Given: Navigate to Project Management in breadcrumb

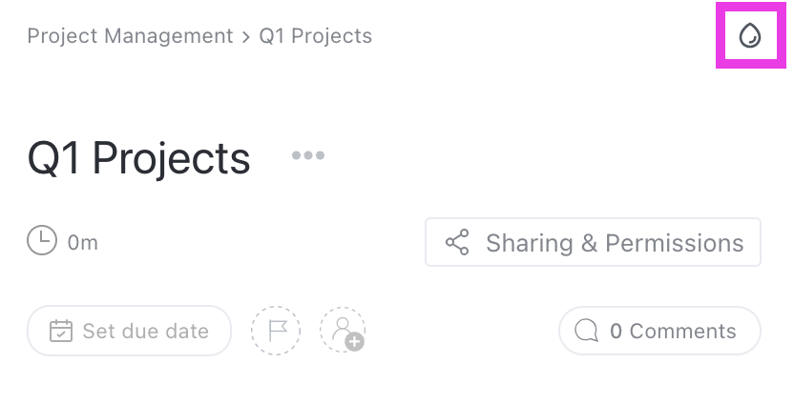Looking at the screenshot, I should pyautogui.click(x=130, y=36).
